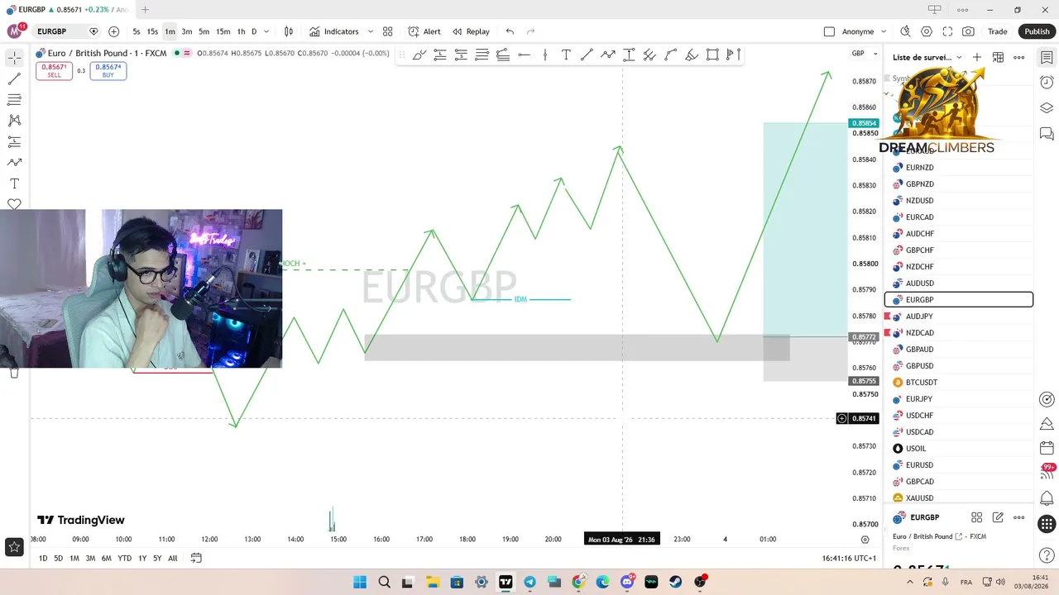
Task: Click the SELL price button 0.85671
Action: click(54, 71)
